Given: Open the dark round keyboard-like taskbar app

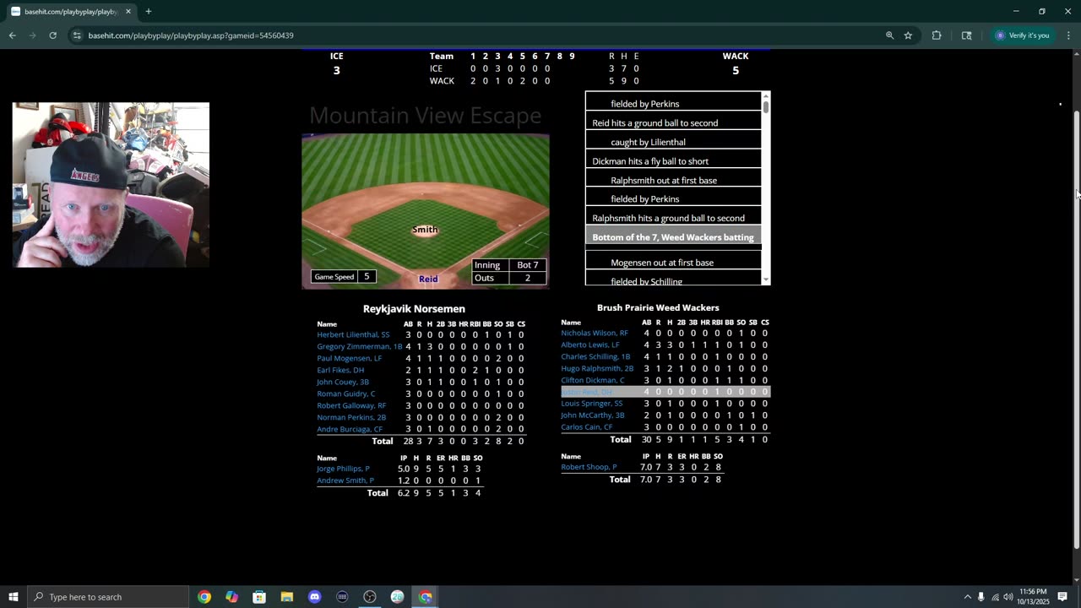Looking at the screenshot, I should pos(342,597).
